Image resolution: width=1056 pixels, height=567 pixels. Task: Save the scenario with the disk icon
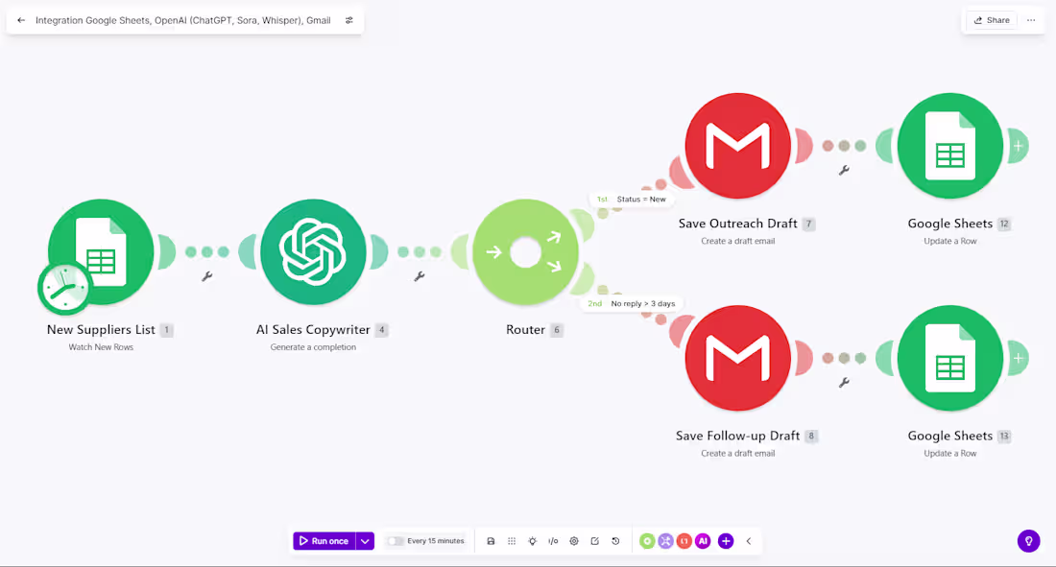tap(491, 541)
